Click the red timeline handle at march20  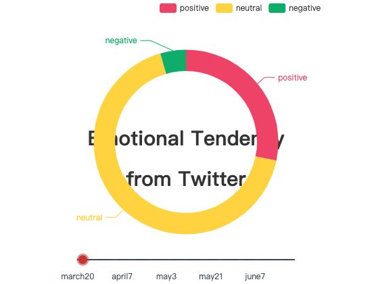pyautogui.click(x=83, y=260)
